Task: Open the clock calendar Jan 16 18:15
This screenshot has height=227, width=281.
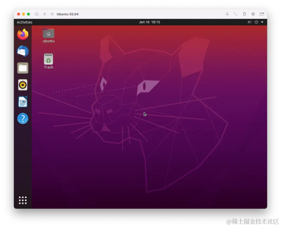Action: coord(150,22)
